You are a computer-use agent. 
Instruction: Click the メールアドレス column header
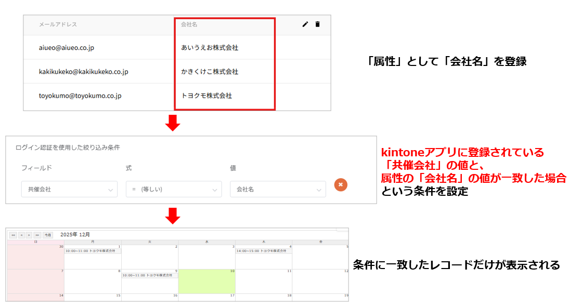[x=58, y=24]
